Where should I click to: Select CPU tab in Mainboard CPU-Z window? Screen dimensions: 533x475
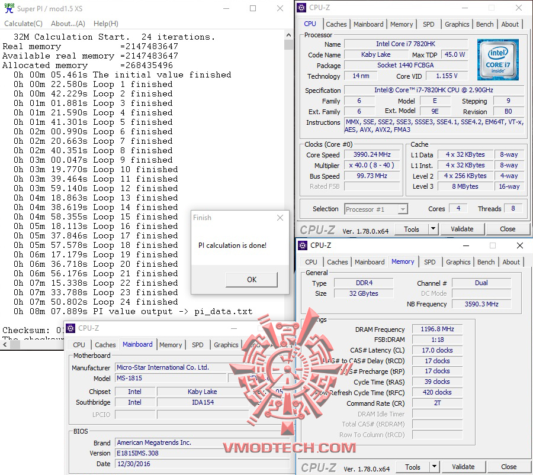79,345
